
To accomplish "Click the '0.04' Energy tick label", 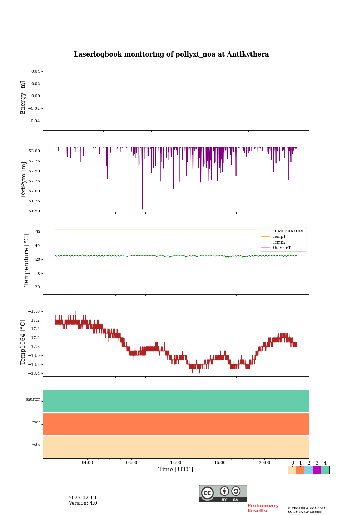I will tap(36, 71).
